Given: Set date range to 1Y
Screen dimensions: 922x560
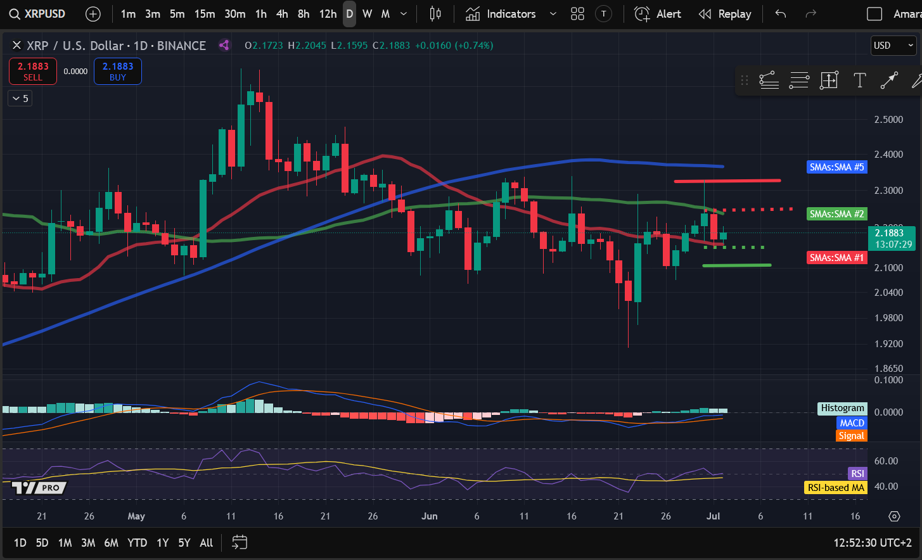Looking at the screenshot, I should pos(163,543).
